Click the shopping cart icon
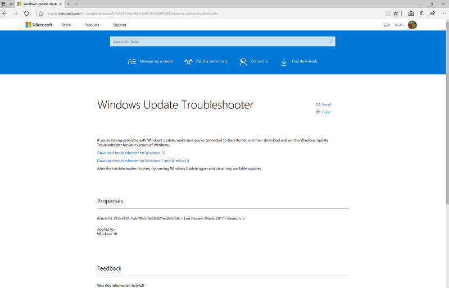 pyautogui.click(x=386, y=25)
